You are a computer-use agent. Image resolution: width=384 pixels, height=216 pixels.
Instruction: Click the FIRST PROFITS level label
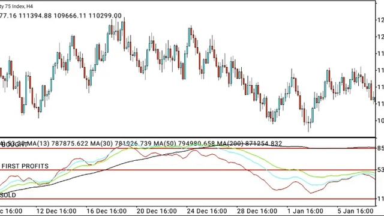click(25, 166)
